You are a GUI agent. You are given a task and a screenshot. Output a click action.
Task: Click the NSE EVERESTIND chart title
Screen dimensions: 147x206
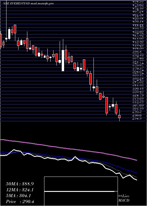click(x=28, y=4)
